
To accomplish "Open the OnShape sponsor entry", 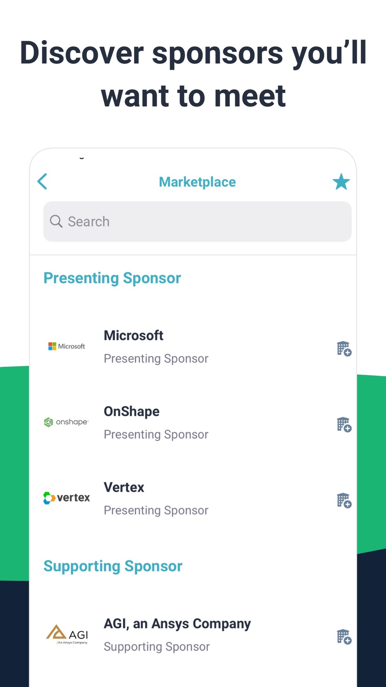I will coord(193,422).
